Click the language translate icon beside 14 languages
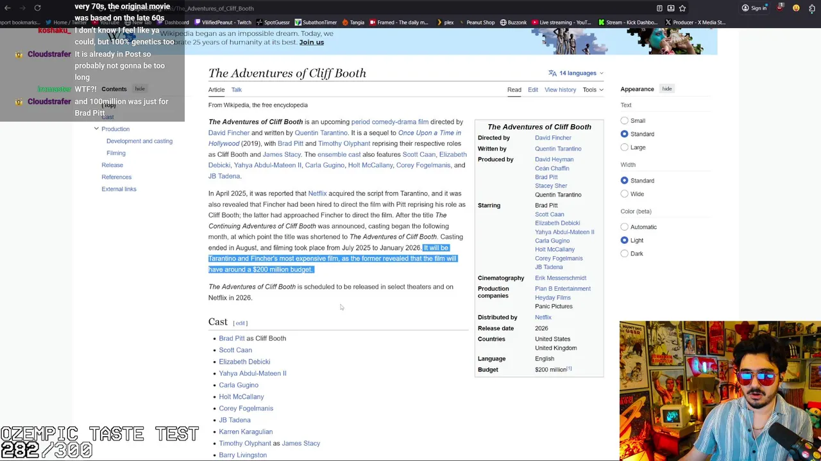The height and width of the screenshot is (461, 821). [552, 73]
